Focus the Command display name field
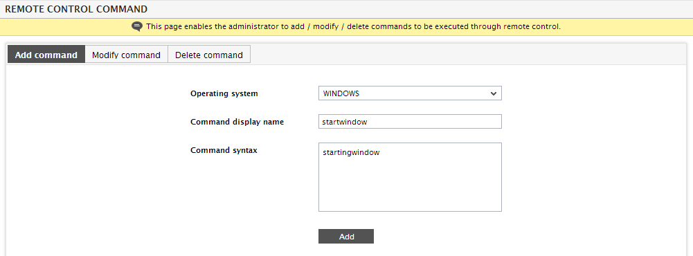The height and width of the screenshot is (256, 693). (x=410, y=121)
